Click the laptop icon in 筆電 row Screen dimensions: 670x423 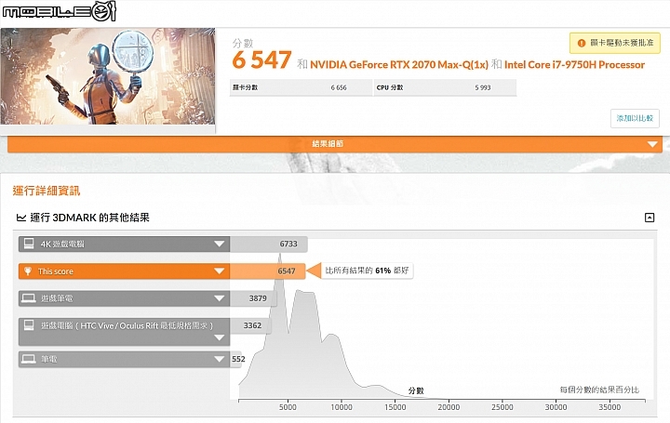(29, 359)
